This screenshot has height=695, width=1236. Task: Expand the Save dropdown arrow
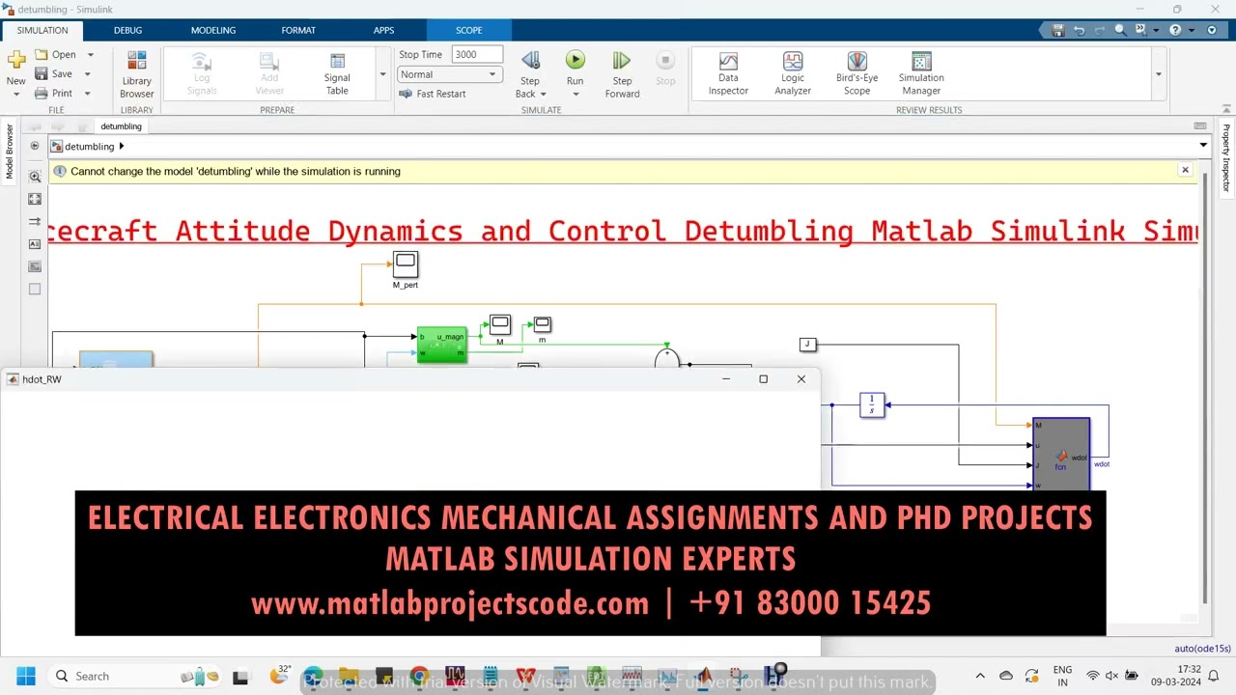click(x=87, y=74)
